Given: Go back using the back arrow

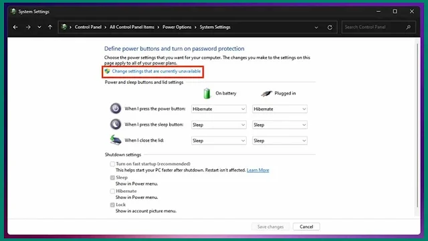Looking at the screenshot, I should [x=15, y=27].
